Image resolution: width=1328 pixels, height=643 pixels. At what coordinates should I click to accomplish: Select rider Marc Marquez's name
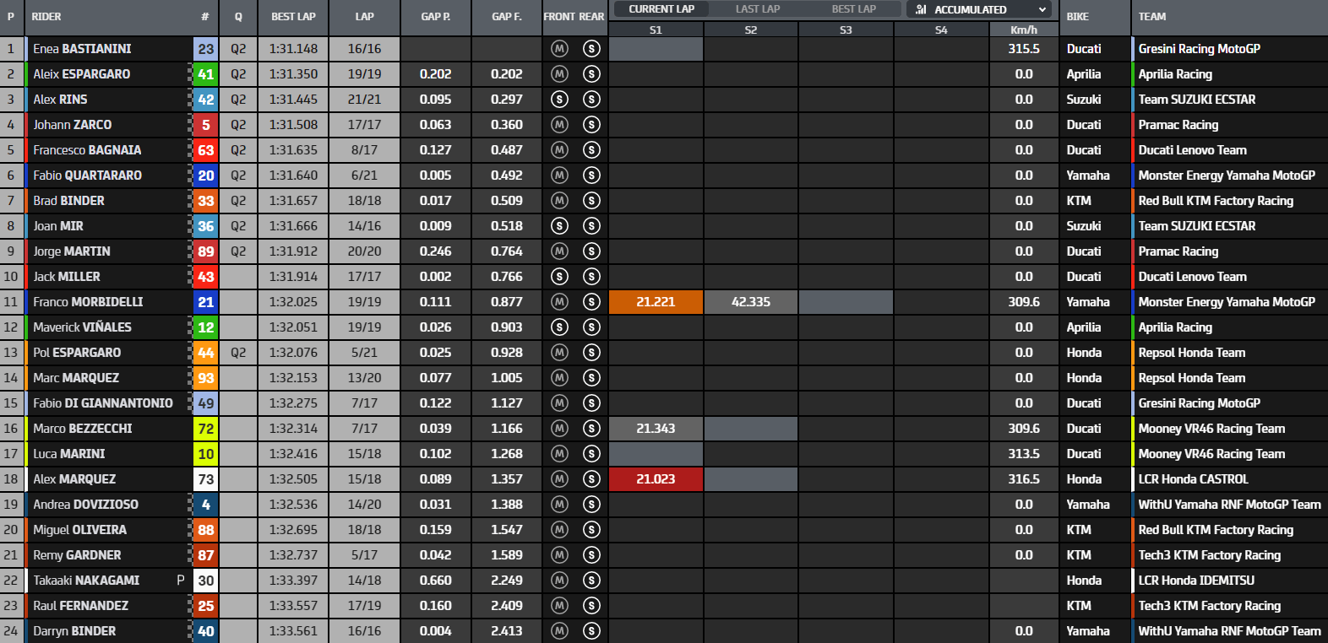pos(76,378)
